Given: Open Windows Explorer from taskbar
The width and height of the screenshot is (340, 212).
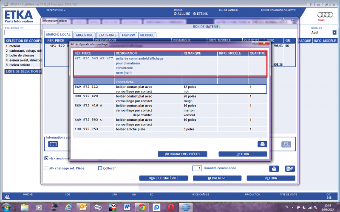Looking at the screenshot, I should coord(25,207).
